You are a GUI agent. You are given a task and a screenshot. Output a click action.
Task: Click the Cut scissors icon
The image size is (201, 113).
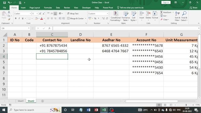click(x=9, y=12)
